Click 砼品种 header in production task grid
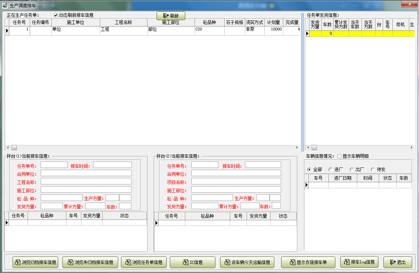419x273 pixels. 210,23
